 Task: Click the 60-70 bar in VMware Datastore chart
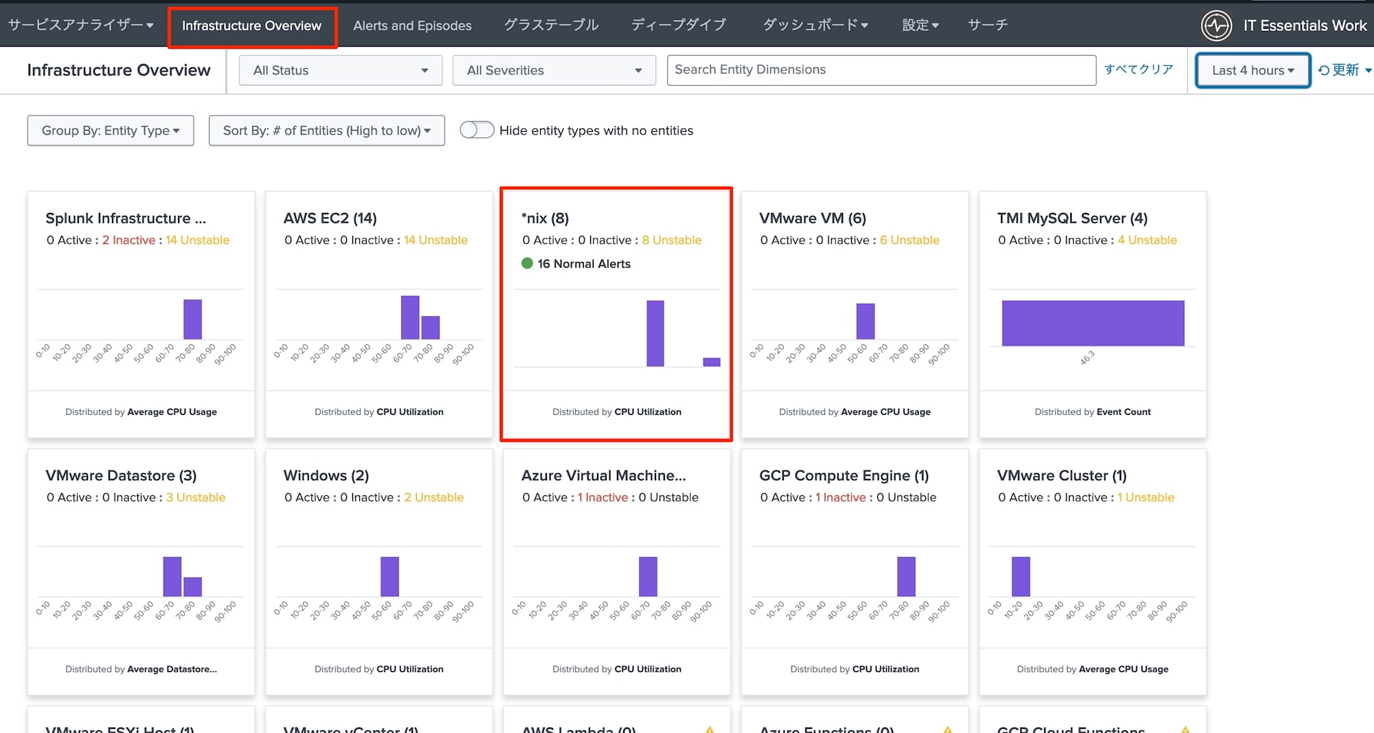click(172, 576)
